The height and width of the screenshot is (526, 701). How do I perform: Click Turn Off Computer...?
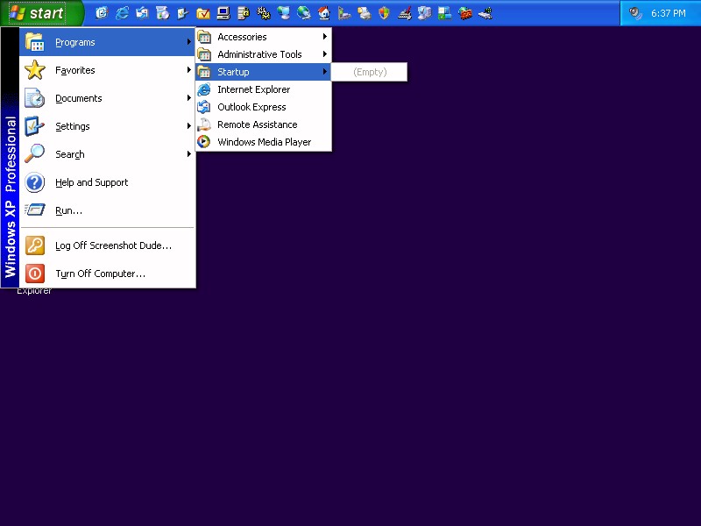[100, 274]
